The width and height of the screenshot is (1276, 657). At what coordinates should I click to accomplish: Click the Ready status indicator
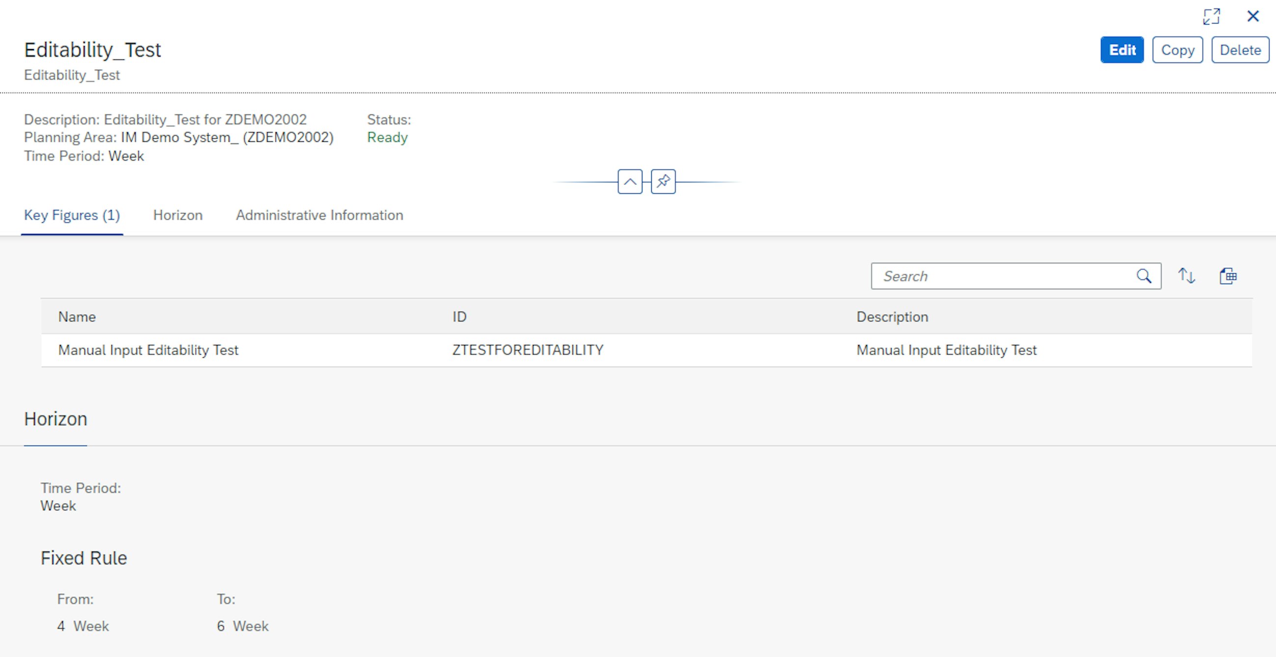pyautogui.click(x=388, y=137)
